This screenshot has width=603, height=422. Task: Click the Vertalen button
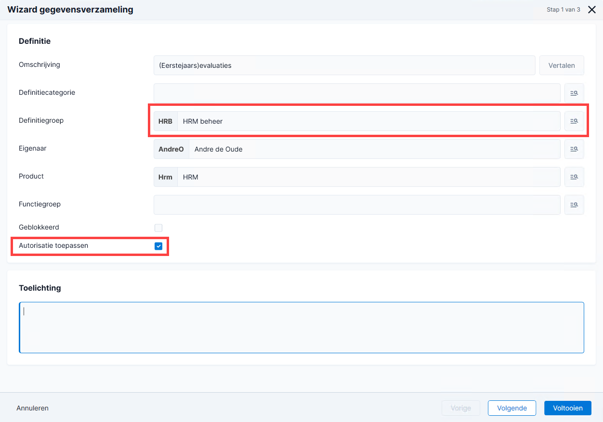[562, 65]
